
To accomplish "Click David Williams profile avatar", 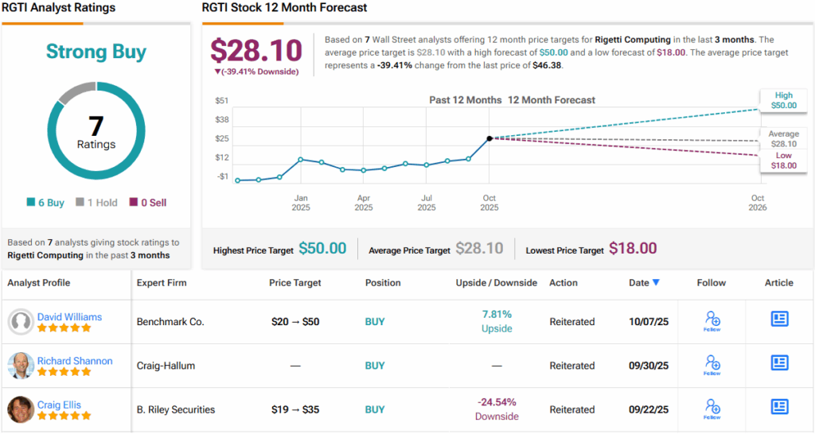I will tap(21, 322).
